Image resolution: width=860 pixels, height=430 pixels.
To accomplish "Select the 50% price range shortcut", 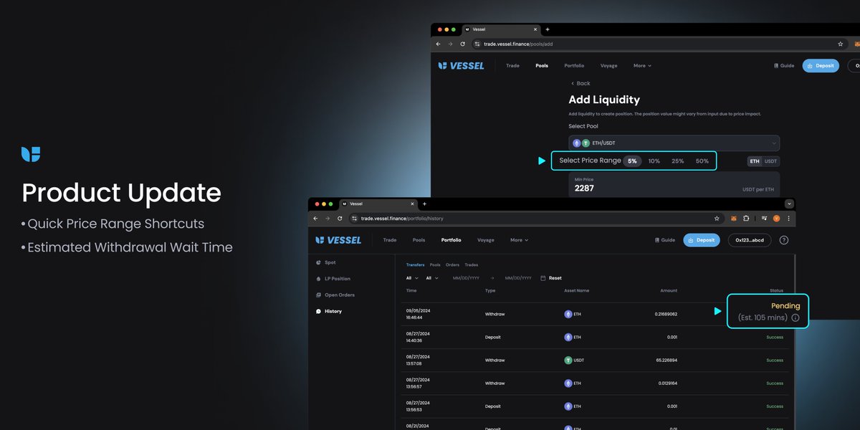I will click(x=702, y=161).
